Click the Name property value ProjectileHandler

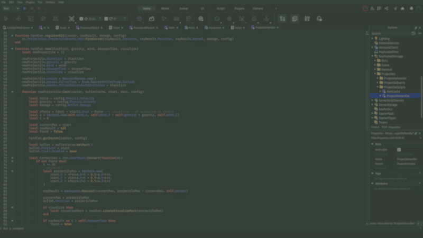pyautogui.click(x=407, y=159)
